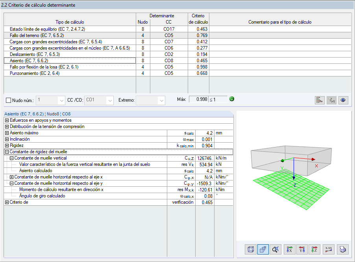
Task: Click the 0.904 rigidez value
Action: tap(205, 145)
